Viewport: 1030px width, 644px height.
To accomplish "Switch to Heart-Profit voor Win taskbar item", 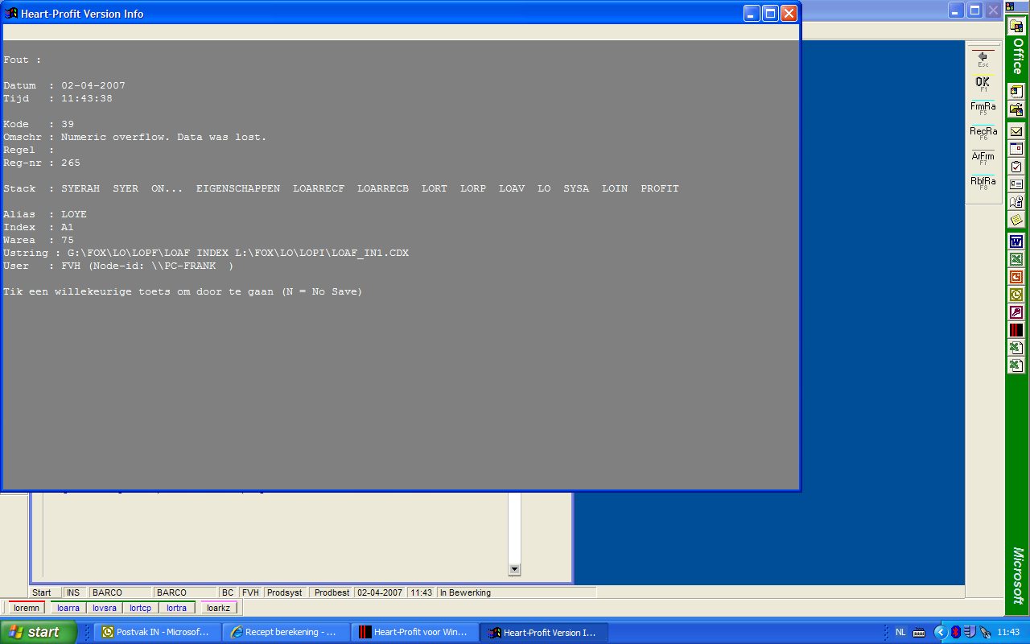I will point(415,633).
